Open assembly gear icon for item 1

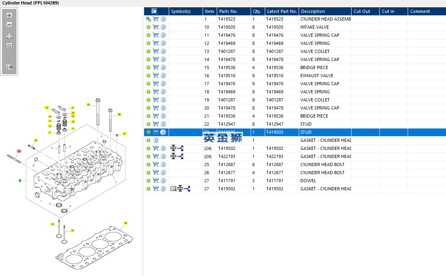point(149,19)
